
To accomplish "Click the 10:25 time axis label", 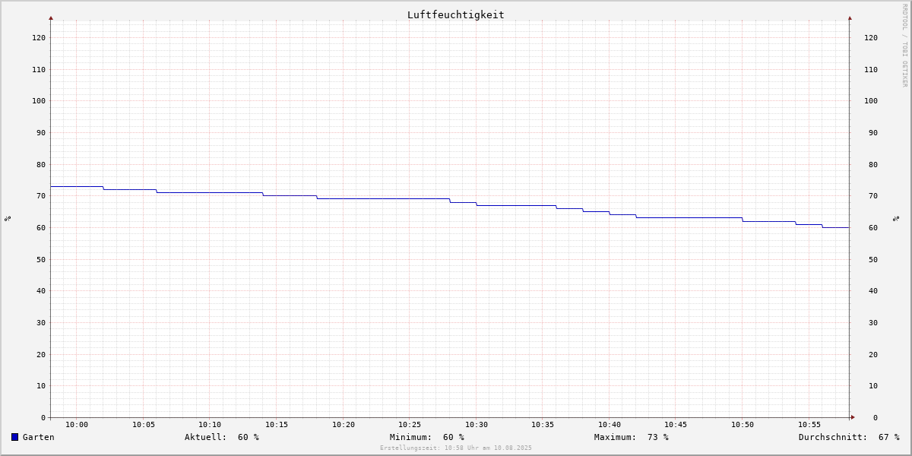I will (x=410, y=425).
